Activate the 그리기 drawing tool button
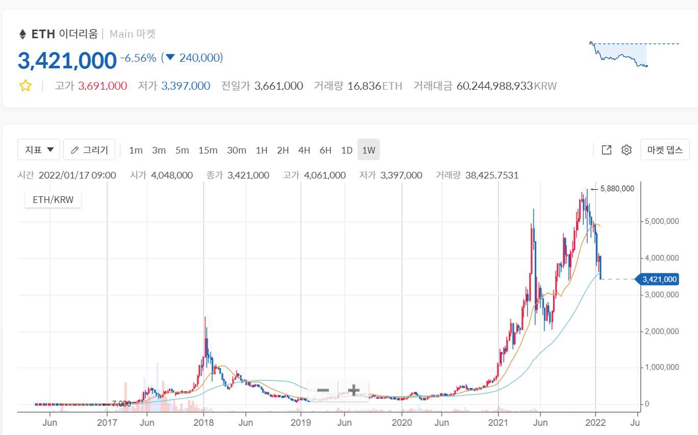698x435 pixels. click(89, 149)
